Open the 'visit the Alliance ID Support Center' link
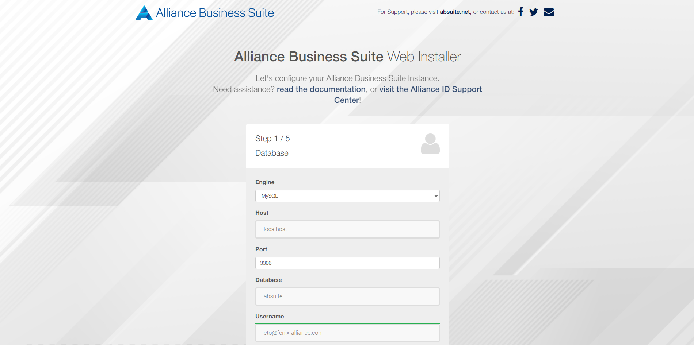This screenshot has height=345, width=694. (x=431, y=89)
